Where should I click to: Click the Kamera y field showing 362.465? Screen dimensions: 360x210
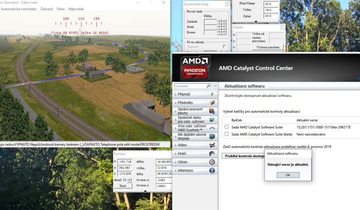point(125,168)
